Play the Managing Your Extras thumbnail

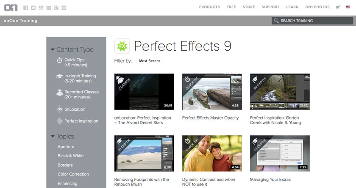point(280,153)
